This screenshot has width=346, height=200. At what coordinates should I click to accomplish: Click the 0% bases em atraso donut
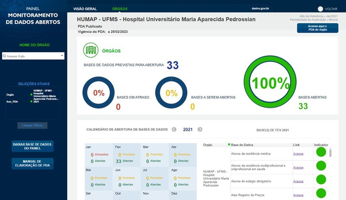[x=99, y=93]
